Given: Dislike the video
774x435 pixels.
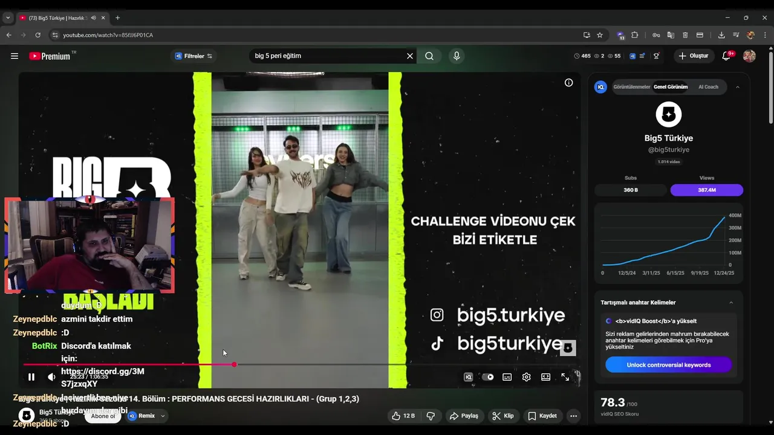Looking at the screenshot, I should 431,416.
